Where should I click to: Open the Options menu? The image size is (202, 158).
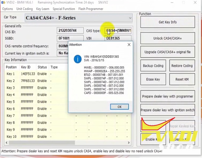[x=7, y=9]
